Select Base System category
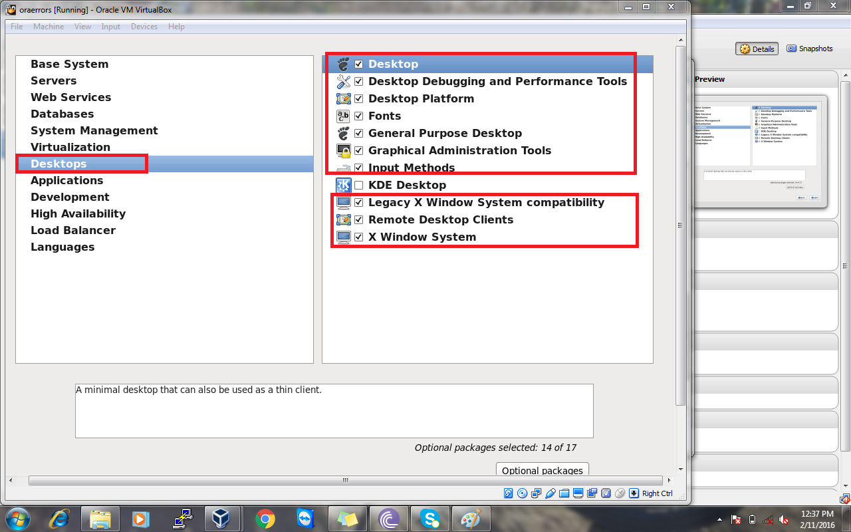 point(69,64)
